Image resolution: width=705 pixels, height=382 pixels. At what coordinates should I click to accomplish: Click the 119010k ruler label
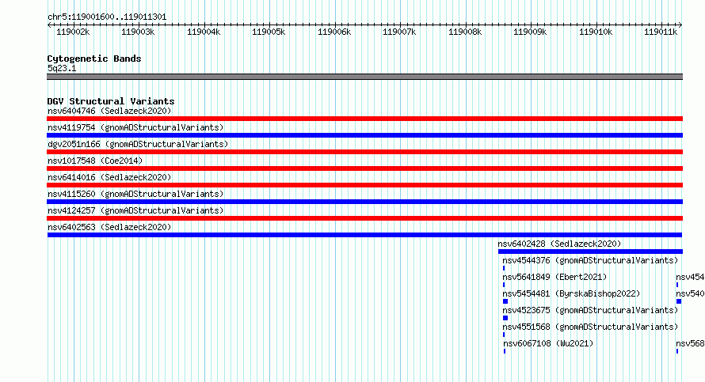[x=596, y=32]
